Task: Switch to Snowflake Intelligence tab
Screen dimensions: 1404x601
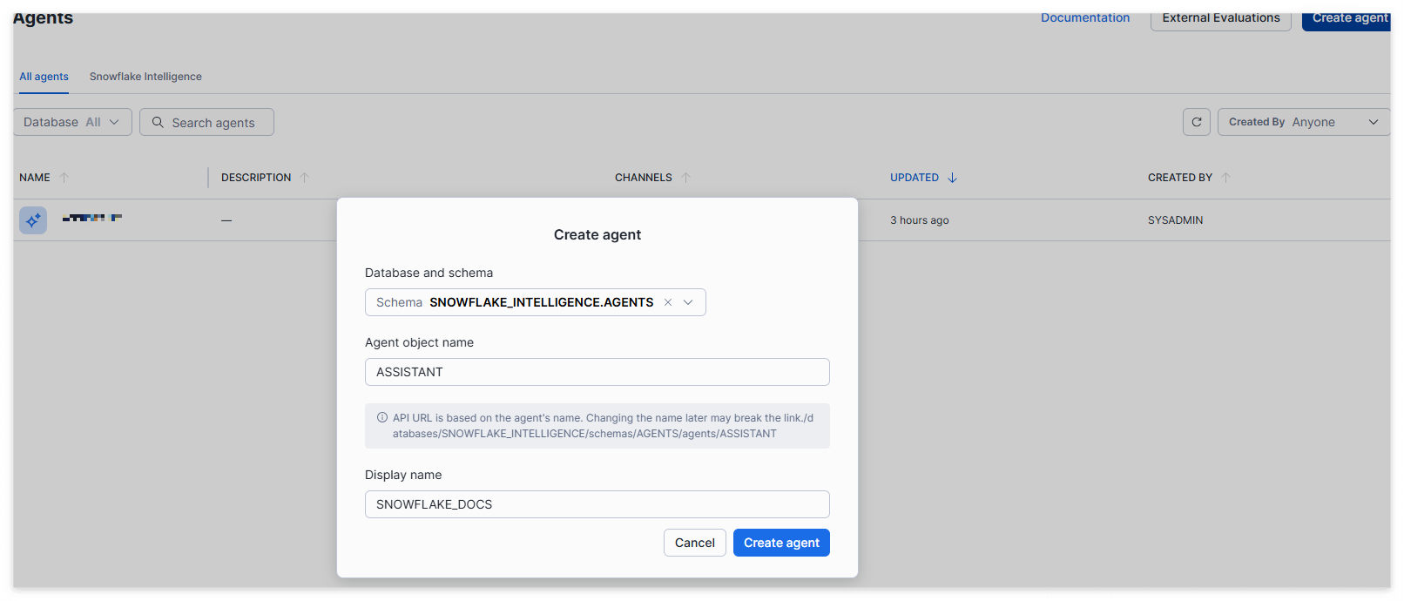Action: point(145,77)
